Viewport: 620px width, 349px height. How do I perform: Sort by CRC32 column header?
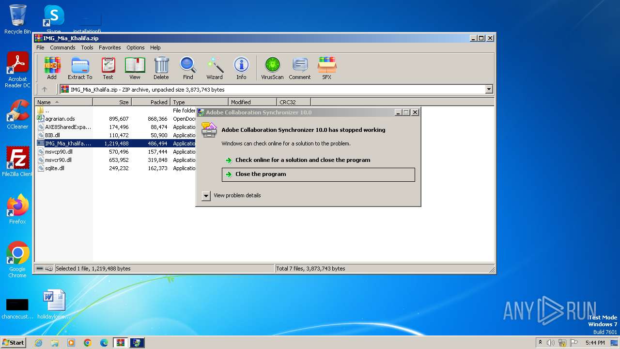(294, 102)
